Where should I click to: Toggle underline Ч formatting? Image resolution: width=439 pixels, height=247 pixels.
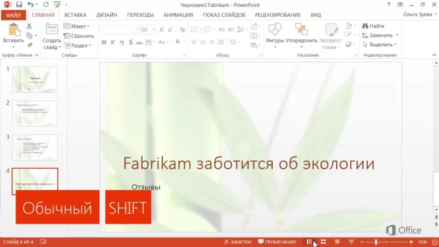[x=121, y=42]
